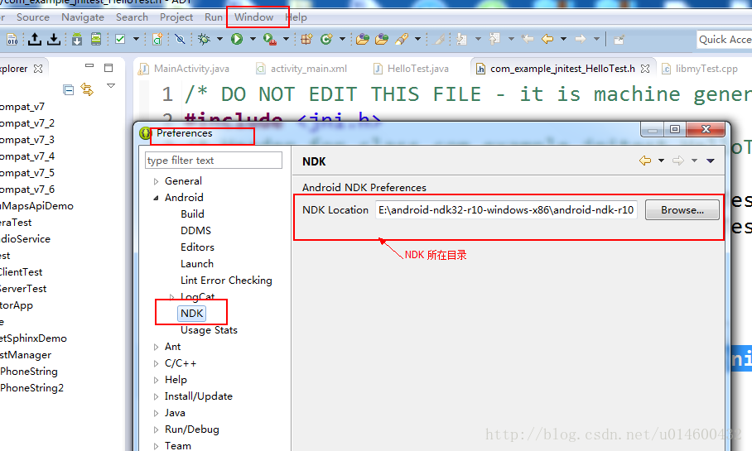Click the Quick Access search field
Screen dimensions: 752x451
click(724, 39)
